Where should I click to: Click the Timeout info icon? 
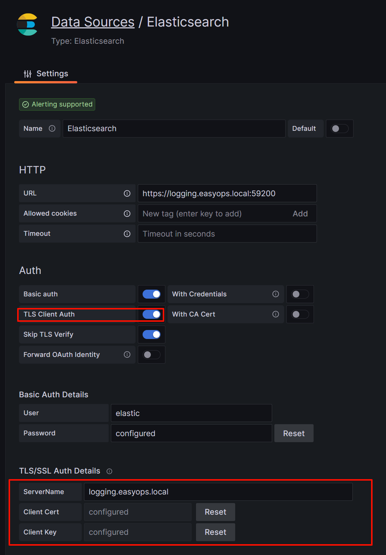point(127,234)
